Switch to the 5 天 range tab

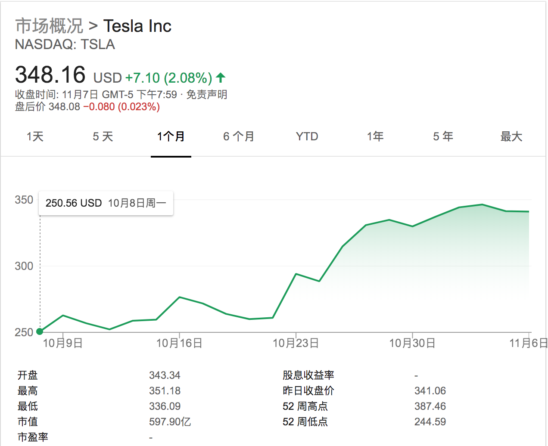point(103,137)
